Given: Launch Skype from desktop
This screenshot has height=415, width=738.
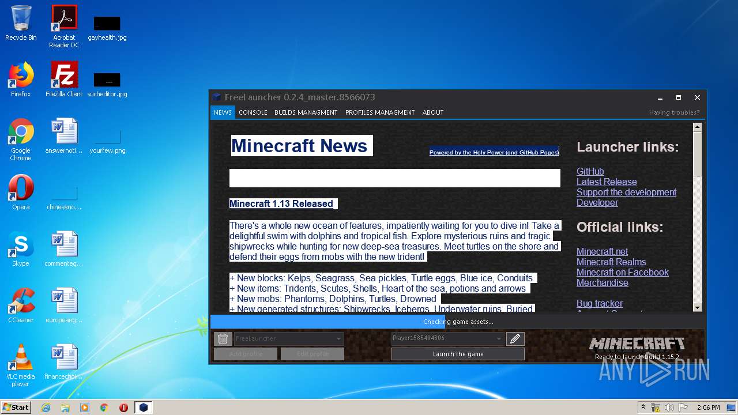Looking at the screenshot, I should click(21, 249).
